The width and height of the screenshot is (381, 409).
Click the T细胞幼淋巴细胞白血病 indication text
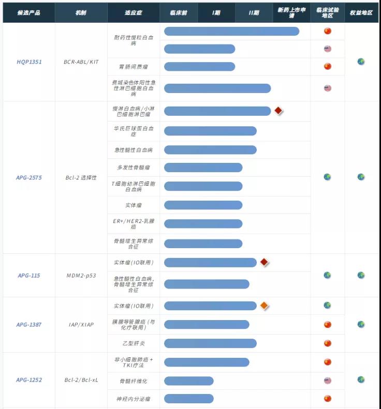134,187
